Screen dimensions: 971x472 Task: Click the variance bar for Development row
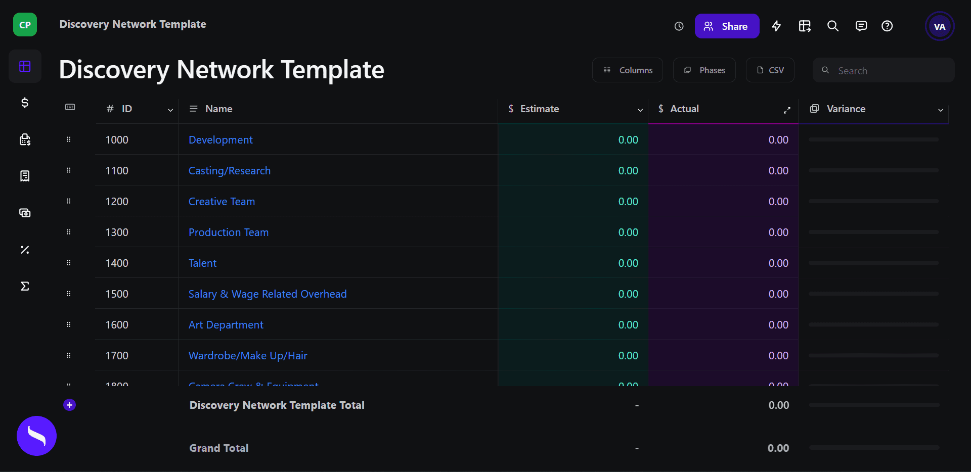(x=873, y=140)
